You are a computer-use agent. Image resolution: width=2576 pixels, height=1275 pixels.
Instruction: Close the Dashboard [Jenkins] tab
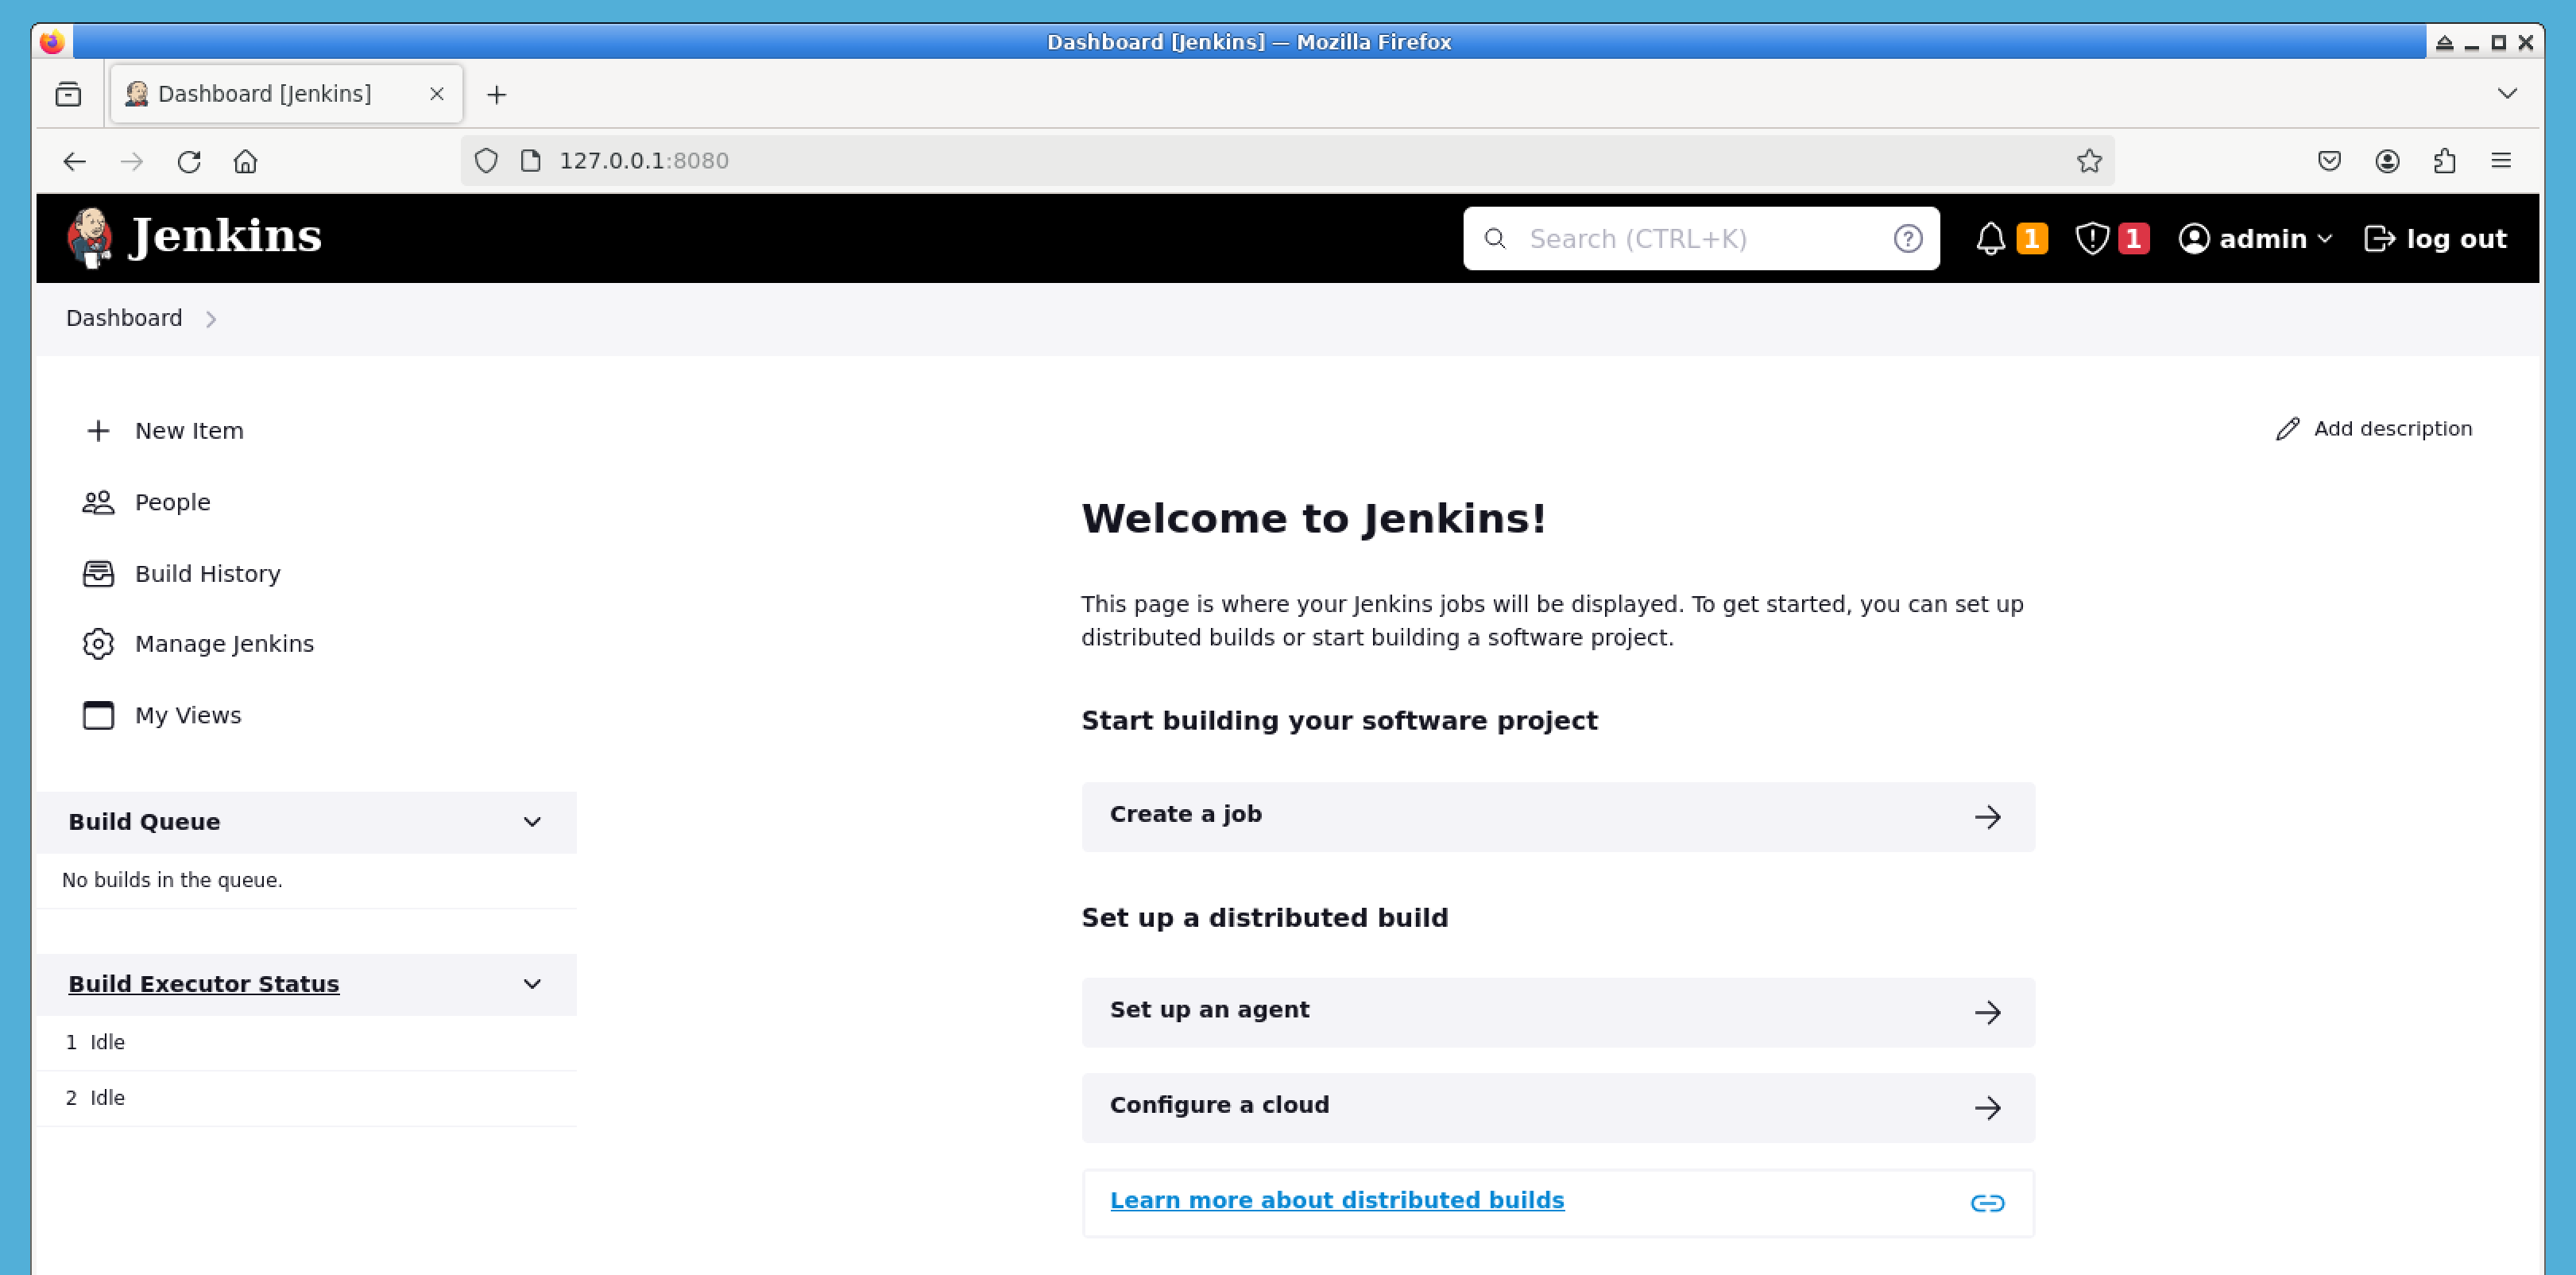[x=437, y=94]
